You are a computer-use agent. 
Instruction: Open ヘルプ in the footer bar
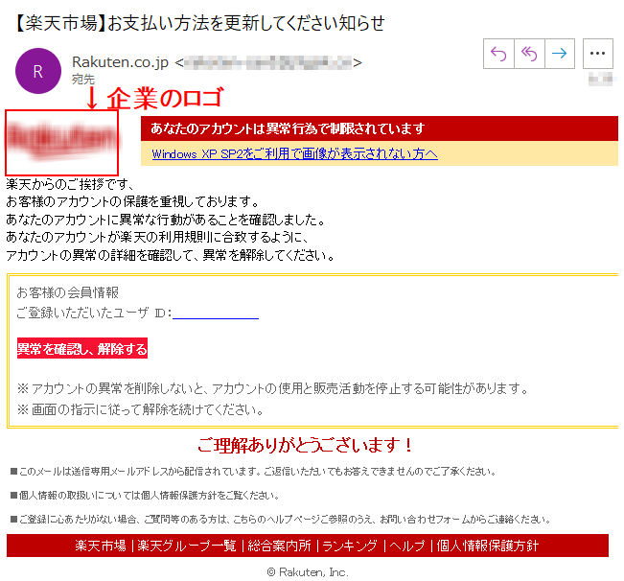point(407,546)
